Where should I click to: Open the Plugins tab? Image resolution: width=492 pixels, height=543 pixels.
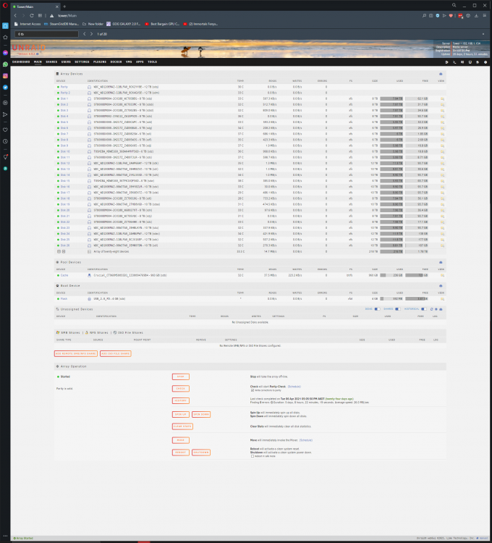click(100, 62)
